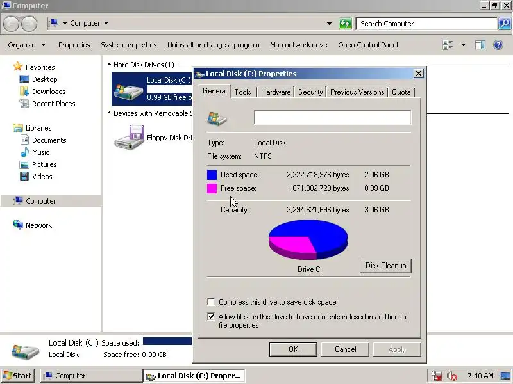Click the green refresh button
Screen dimensions: 513x384
[x=345, y=24]
